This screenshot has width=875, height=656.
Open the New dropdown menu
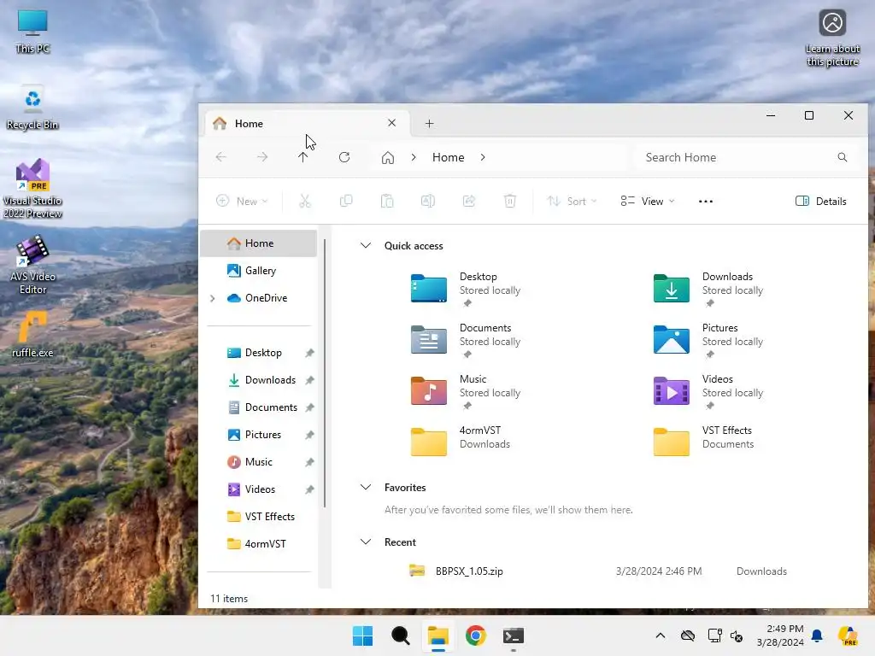pyautogui.click(x=242, y=202)
